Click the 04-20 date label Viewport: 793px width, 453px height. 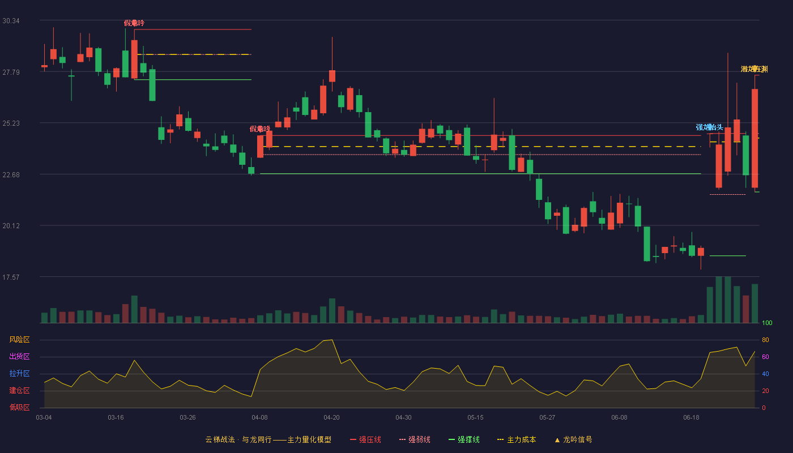click(331, 417)
